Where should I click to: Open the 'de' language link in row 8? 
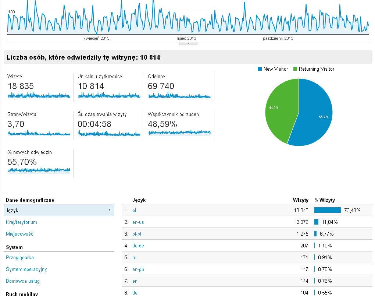click(135, 293)
